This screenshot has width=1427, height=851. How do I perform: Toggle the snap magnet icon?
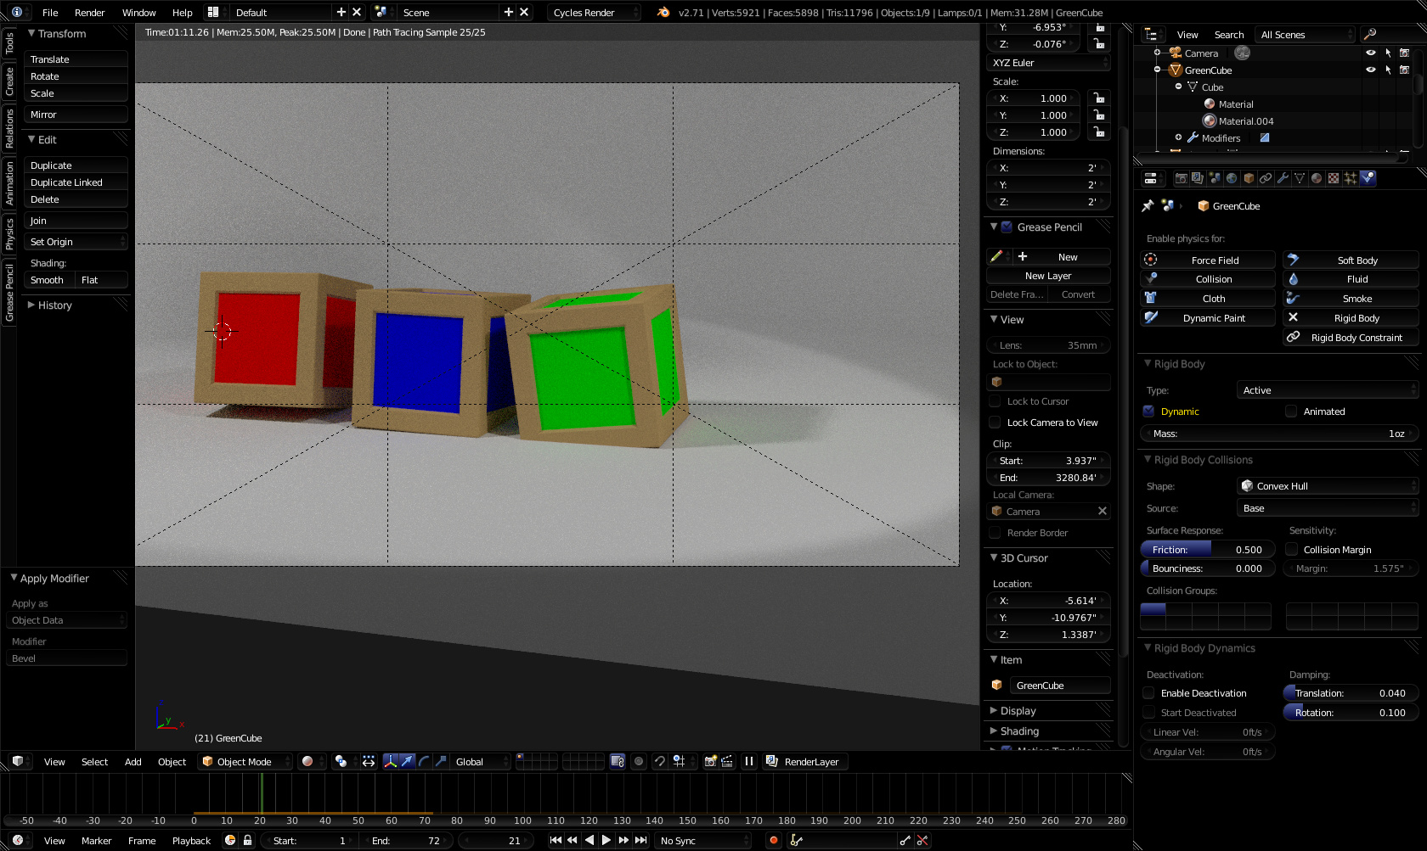(x=659, y=761)
